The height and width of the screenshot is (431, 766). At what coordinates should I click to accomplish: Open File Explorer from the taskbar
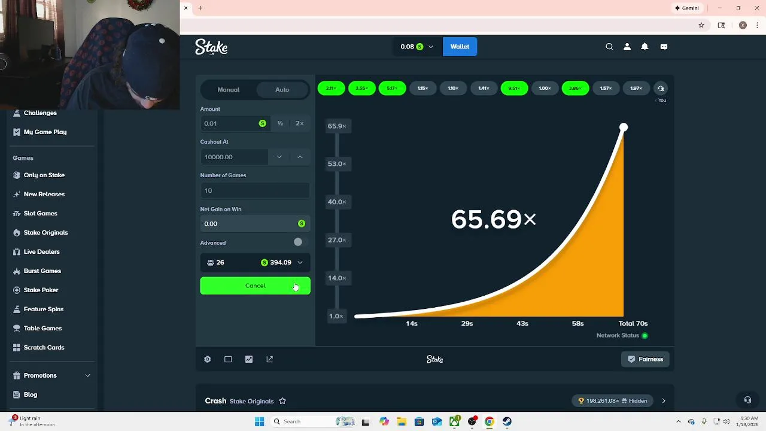click(402, 421)
